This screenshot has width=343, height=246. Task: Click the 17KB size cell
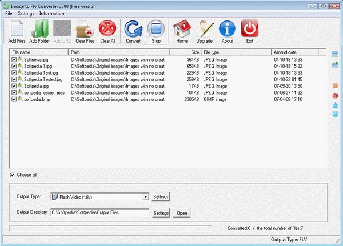point(194,86)
